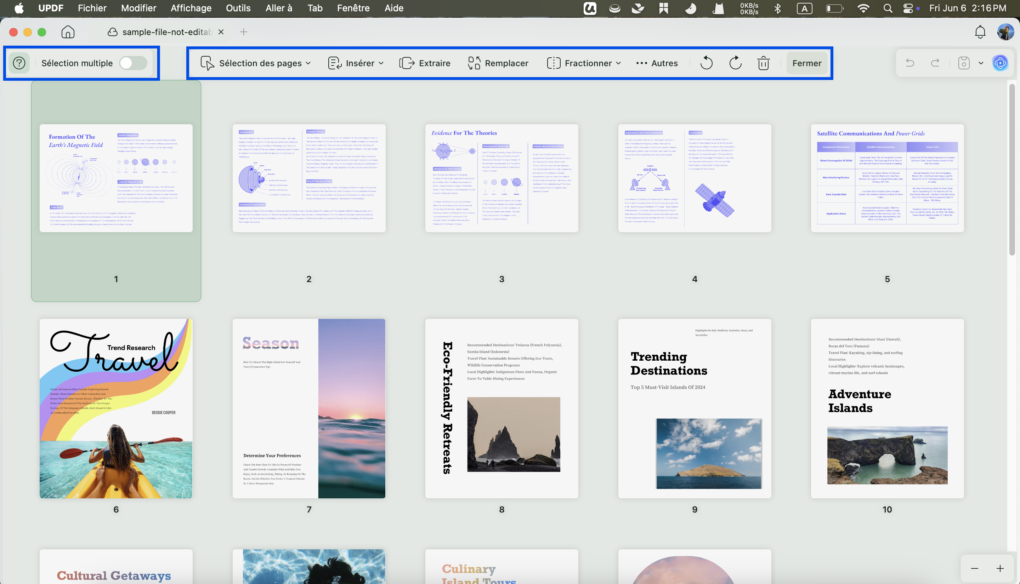Select page 5 Satellite Communications thumbnail
This screenshot has height=584, width=1020.
887,178
